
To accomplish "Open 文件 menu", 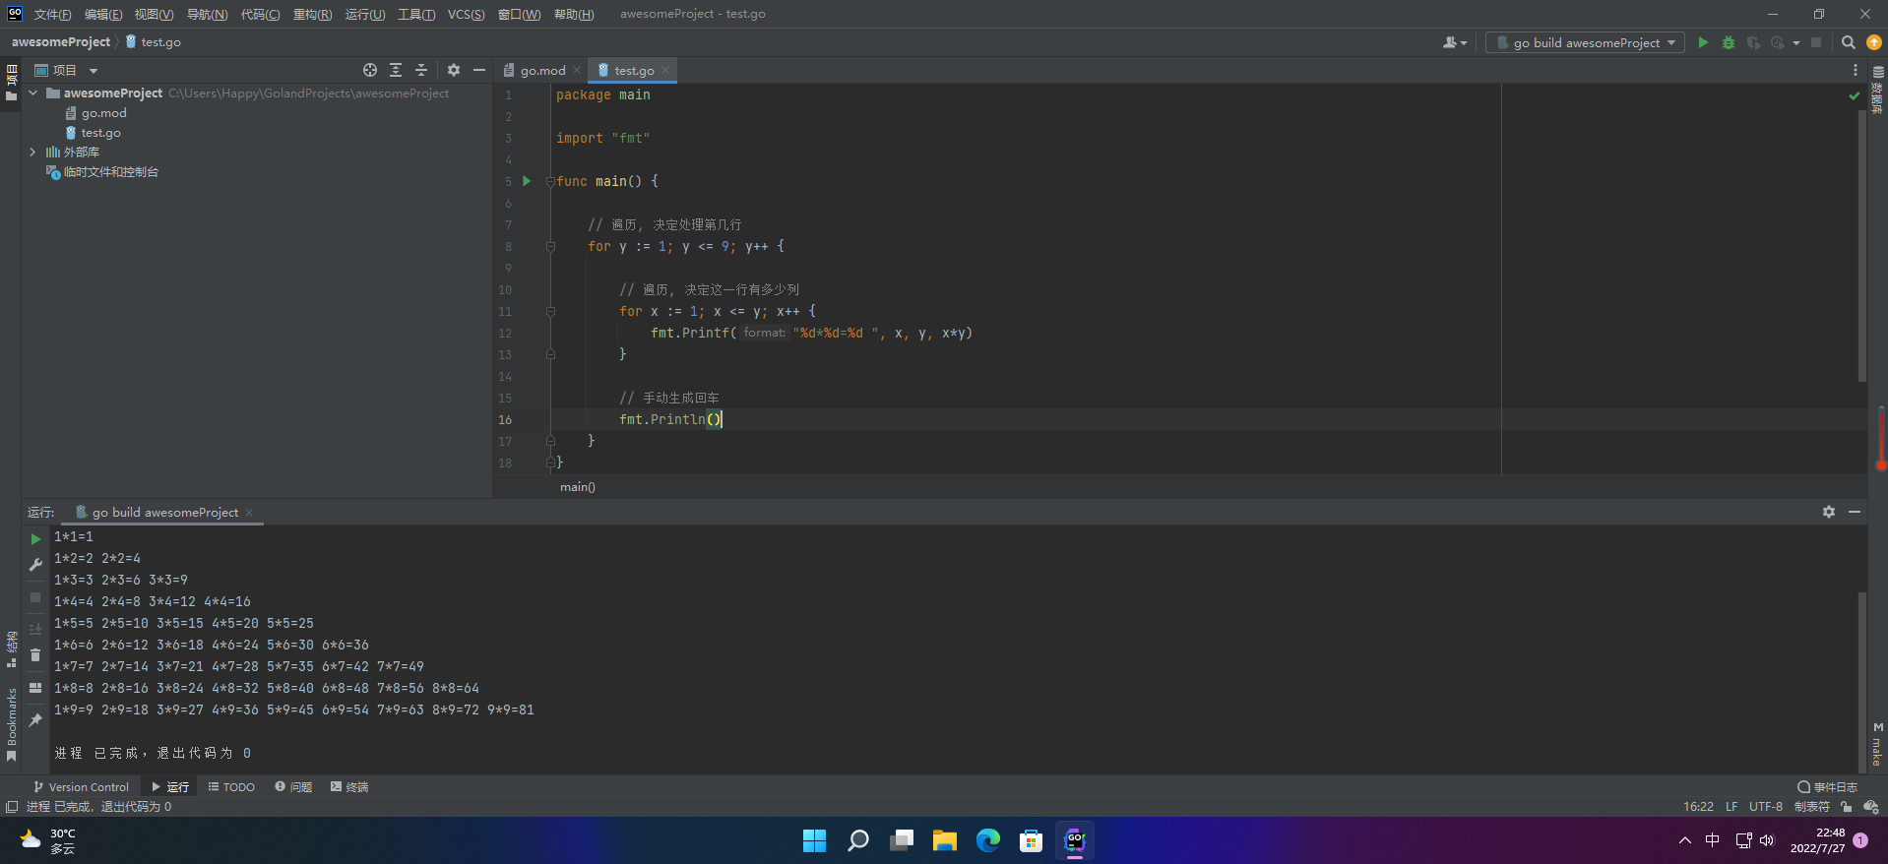I will point(52,14).
